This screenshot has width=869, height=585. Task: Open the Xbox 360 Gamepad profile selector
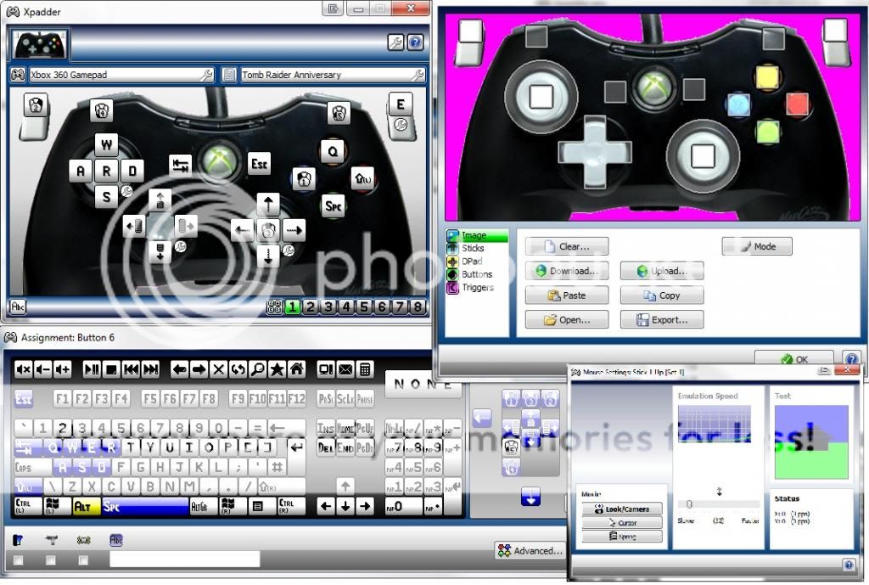point(119,75)
